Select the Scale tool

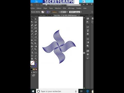[x=36, y=37]
